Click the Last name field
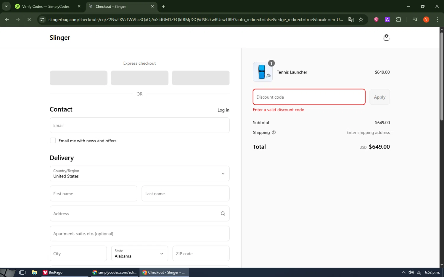The image size is (444, 277). (x=186, y=193)
